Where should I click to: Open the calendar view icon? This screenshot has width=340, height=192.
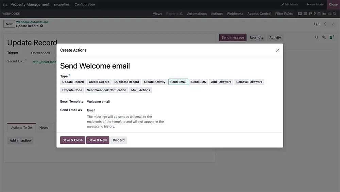coord(319,14)
